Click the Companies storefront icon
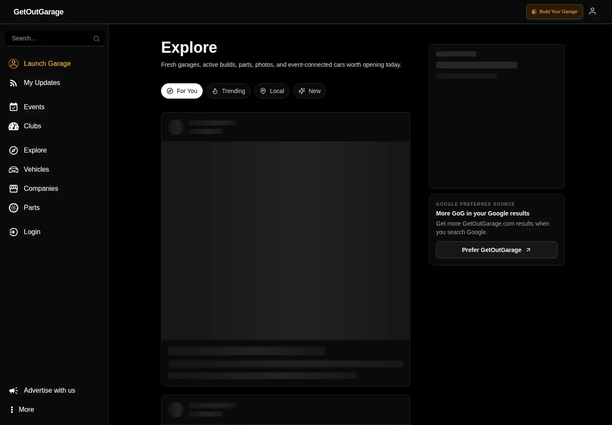Image resolution: width=612 pixels, height=425 pixels. 14,189
